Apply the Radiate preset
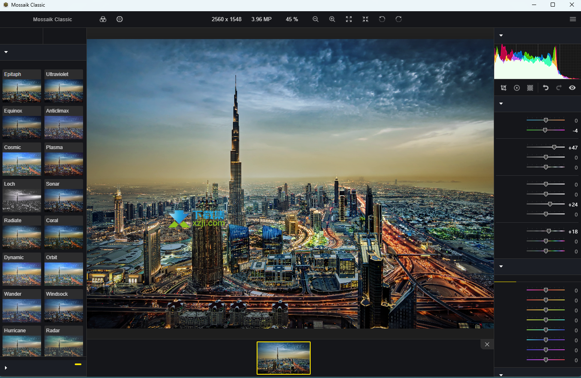 click(22, 232)
